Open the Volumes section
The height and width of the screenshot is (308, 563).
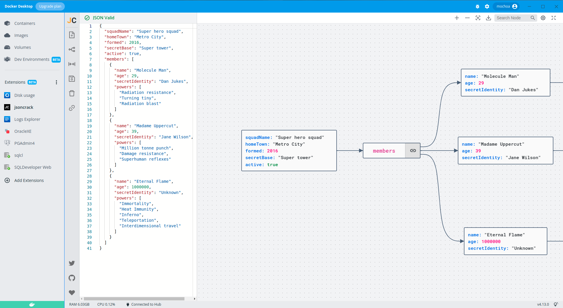pyautogui.click(x=32, y=47)
